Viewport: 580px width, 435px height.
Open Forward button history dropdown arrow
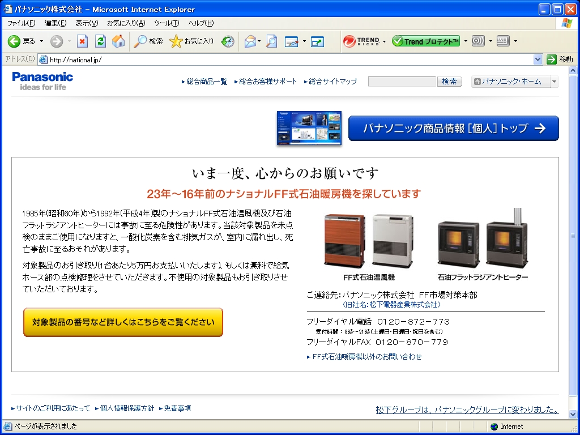69,41
